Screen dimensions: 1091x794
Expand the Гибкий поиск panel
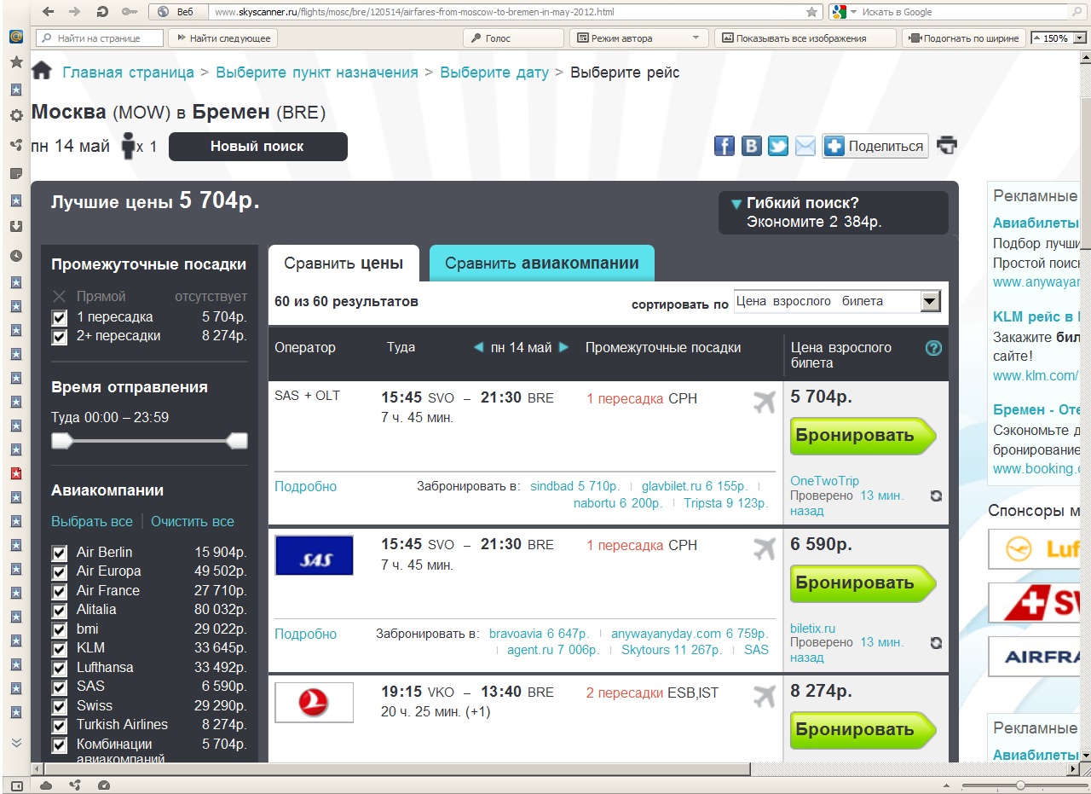(x=833, y=212)
